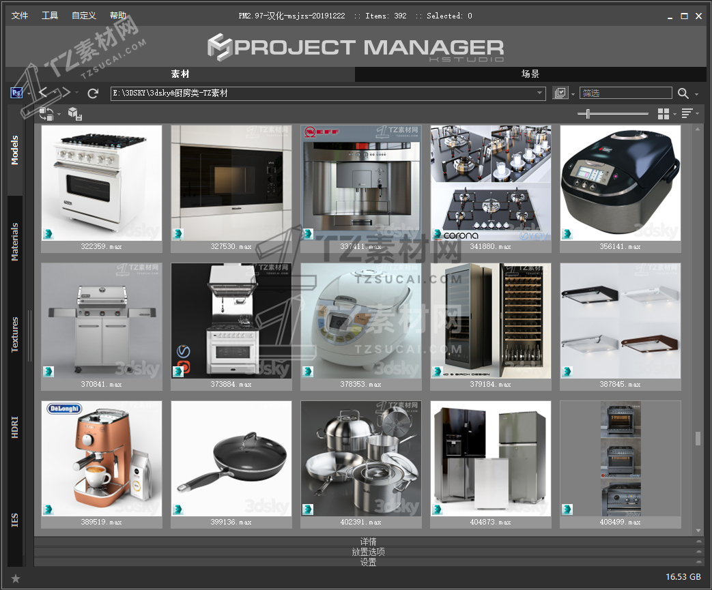Viewport: 712px width, 590px height.
Task: Click the swap/convert files icon
Action: [x=46, y=113]
